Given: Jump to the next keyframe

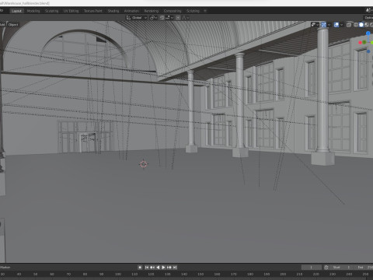Looking at the screenshot, I should pos(169,268).
